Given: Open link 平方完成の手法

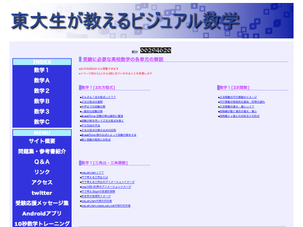Looking at the screenshot, I should pyautogui.click(x=91, y=125).
